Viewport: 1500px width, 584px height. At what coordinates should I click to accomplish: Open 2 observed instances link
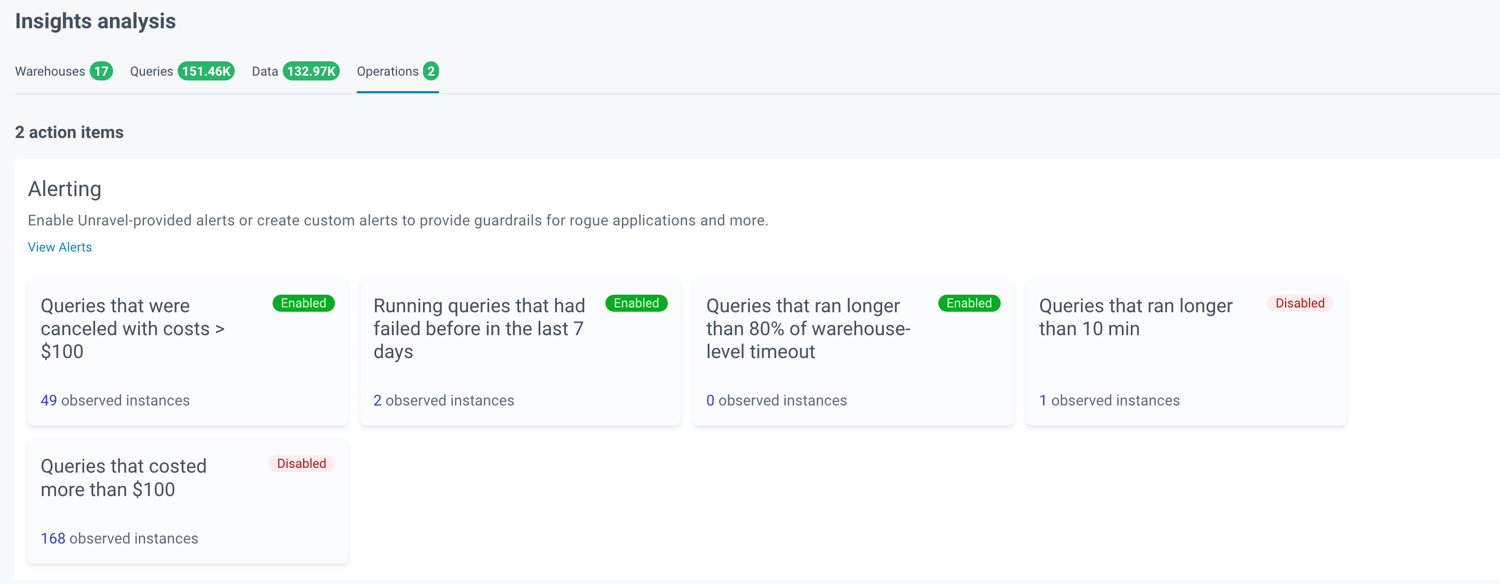(377, 400)
